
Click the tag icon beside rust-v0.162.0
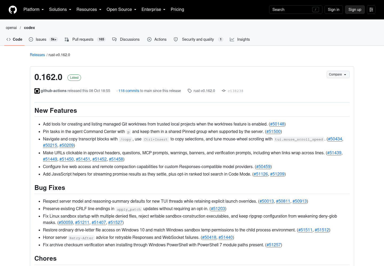pos(190,91)
